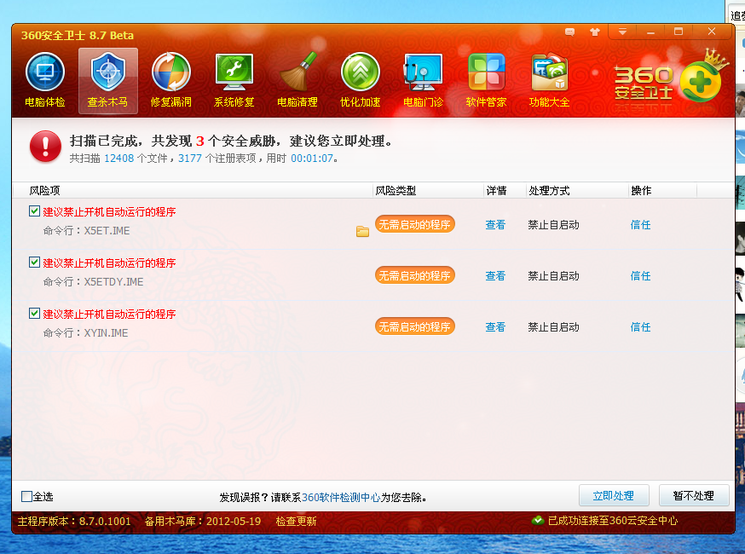The width and height of the screenshot is (745, 554).
Task: Open the title bar dropdown arrow menu
Action: coord(622,32)
